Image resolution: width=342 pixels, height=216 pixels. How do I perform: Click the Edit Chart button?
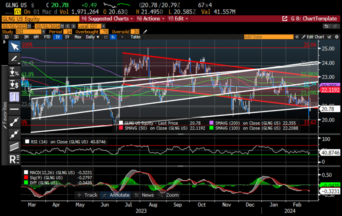click(313, 37)
